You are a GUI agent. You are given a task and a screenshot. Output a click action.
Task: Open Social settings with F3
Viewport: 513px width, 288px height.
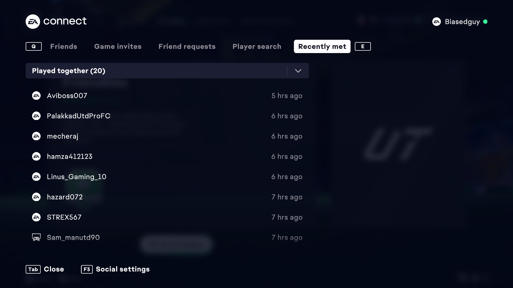coord(116,269)
